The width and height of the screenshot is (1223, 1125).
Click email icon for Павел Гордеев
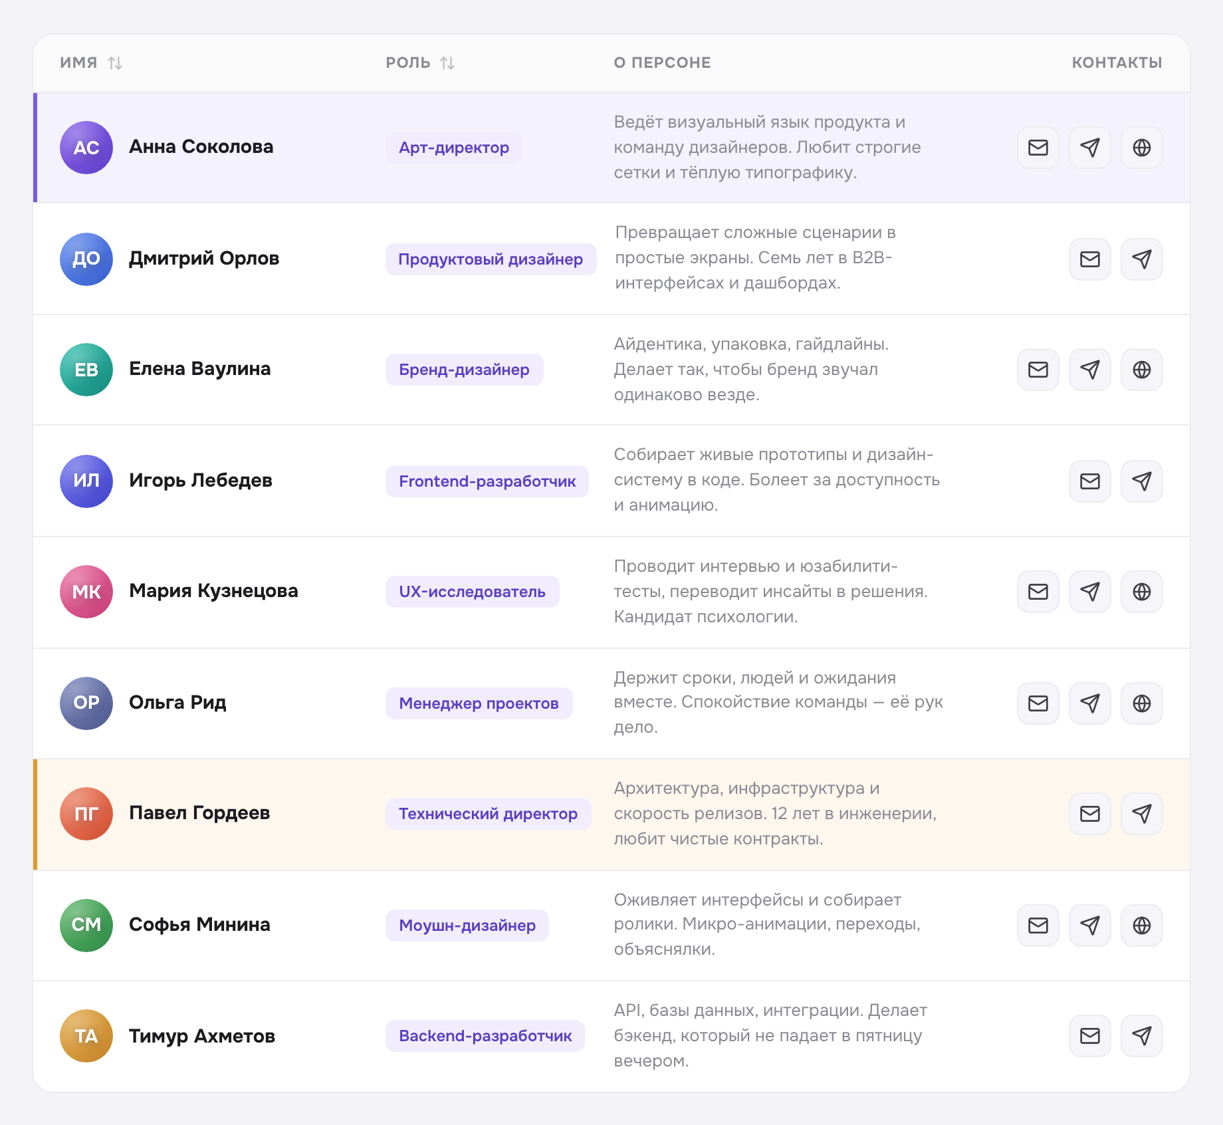1089,814
